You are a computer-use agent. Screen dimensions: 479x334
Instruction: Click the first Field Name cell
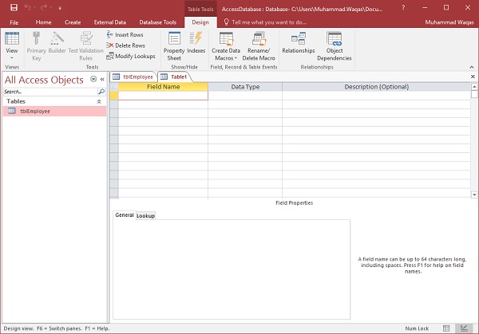[x=163, y=95]
